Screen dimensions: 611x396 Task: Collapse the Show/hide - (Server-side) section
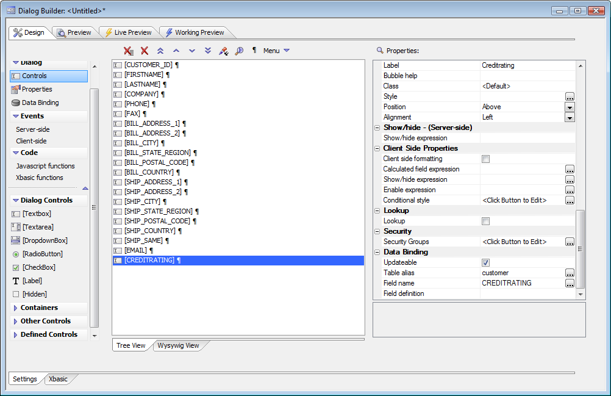tap(377, 128)
